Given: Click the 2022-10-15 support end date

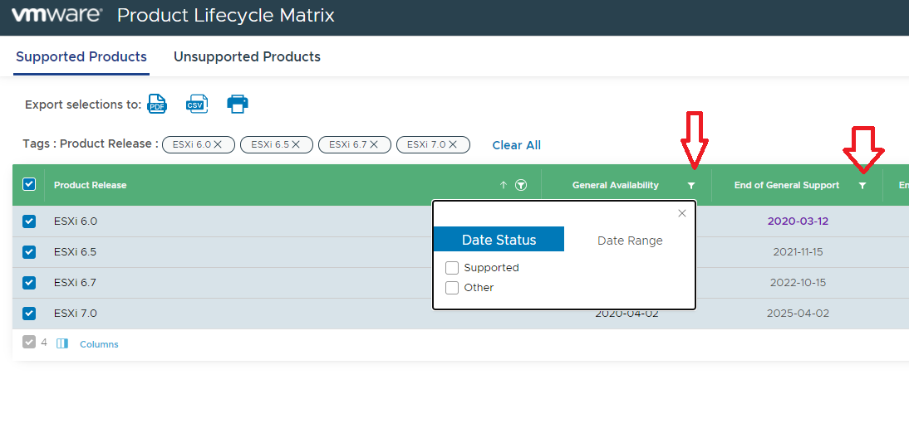Looking at the screenshot, I should click(x=798, y=283).
